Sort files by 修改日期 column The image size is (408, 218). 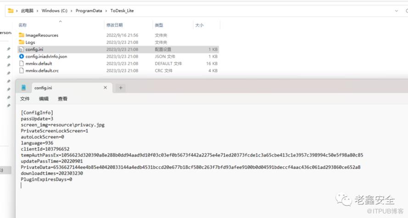[x=114, y=25]
